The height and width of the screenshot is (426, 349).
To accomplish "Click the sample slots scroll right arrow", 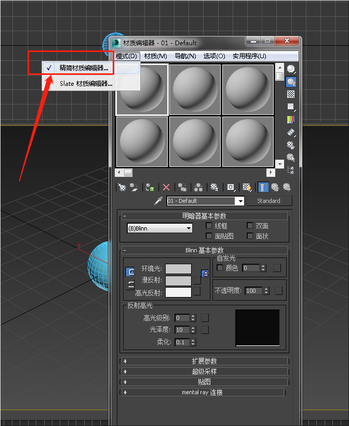I will point(271,173).
